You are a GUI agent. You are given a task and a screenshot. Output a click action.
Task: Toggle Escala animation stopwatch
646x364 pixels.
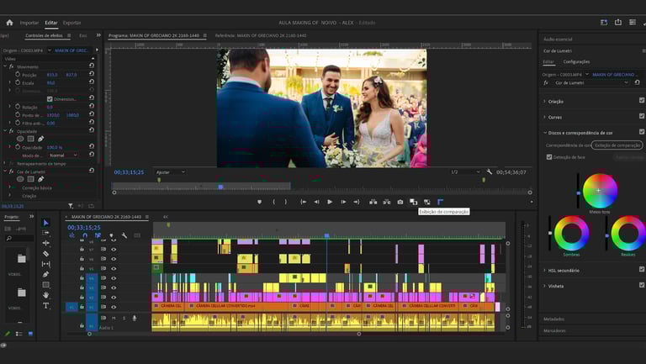(18, 82)
